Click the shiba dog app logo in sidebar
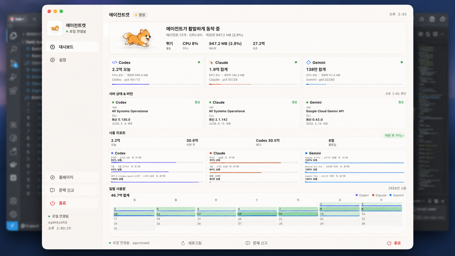The width and height of the screenshot is (455, 256). [x=55, y=28]
